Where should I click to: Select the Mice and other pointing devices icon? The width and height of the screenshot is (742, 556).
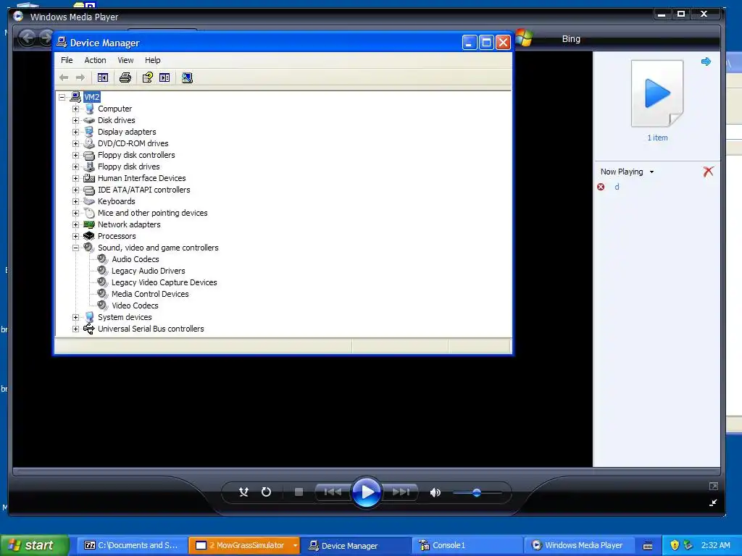[89, 213]
